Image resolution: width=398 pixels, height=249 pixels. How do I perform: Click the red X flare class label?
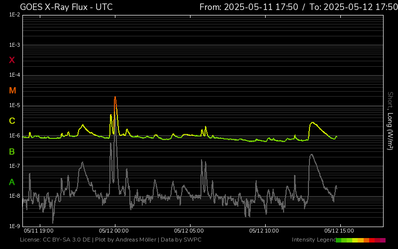pos(12,60)
